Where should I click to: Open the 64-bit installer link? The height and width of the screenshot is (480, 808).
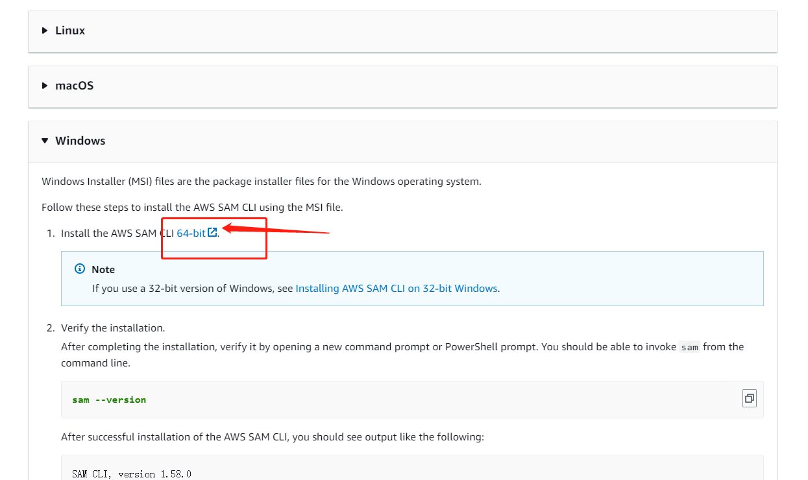tap(191, 233)
